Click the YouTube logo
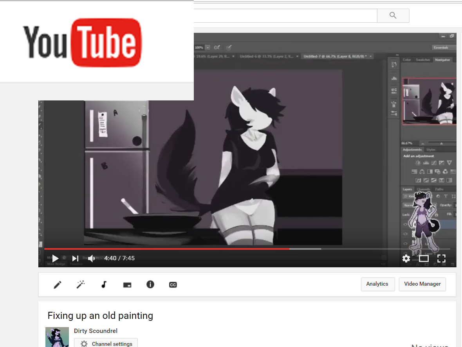The height and width of the screenshot is (347, 462). point(82,43)
